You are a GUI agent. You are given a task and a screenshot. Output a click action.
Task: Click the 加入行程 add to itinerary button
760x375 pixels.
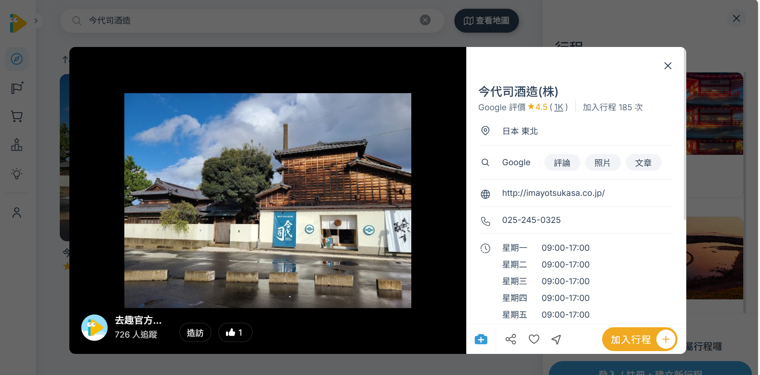[x=640, y=339]
